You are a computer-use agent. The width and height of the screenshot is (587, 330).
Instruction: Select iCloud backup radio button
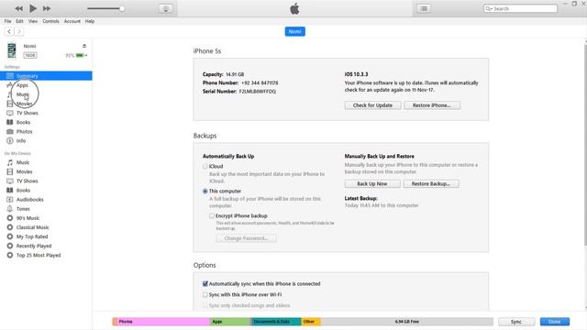pos(205,166)
